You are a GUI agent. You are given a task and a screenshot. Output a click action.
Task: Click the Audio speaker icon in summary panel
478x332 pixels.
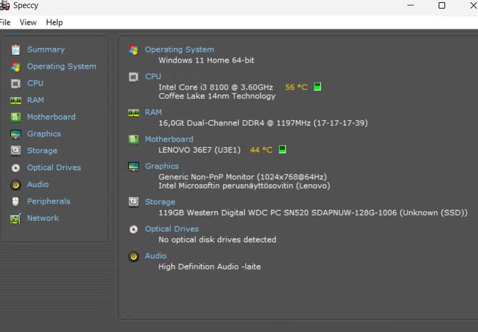pyautogui.click(x=134, y=256)
